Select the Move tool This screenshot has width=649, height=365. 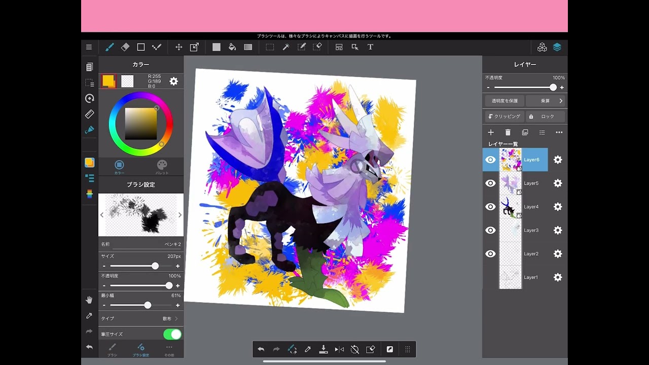[x=178, y=47]
